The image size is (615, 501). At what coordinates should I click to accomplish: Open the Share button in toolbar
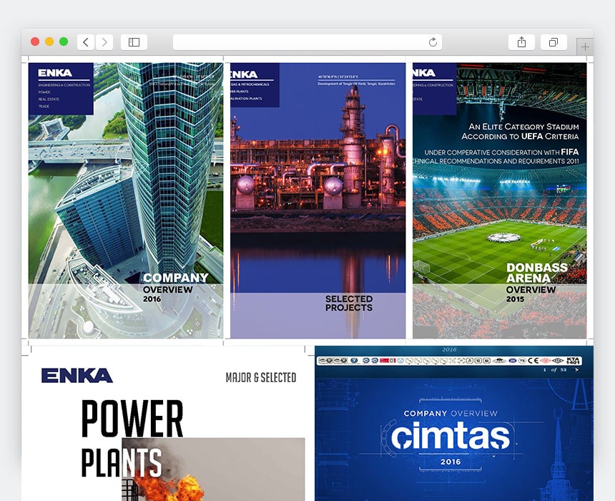click(x=521, y=42)
